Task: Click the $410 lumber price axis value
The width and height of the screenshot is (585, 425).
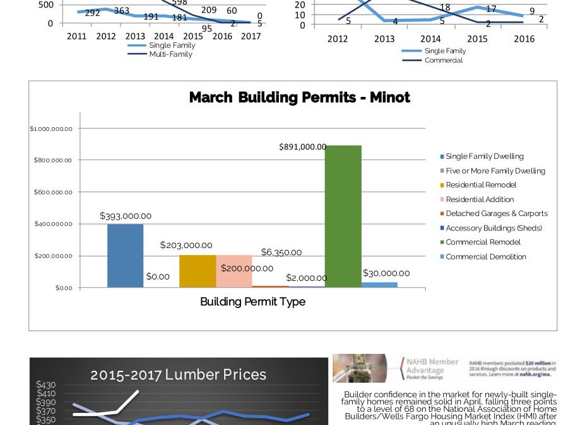Action: pyautogui.click(x=46, y=394)
